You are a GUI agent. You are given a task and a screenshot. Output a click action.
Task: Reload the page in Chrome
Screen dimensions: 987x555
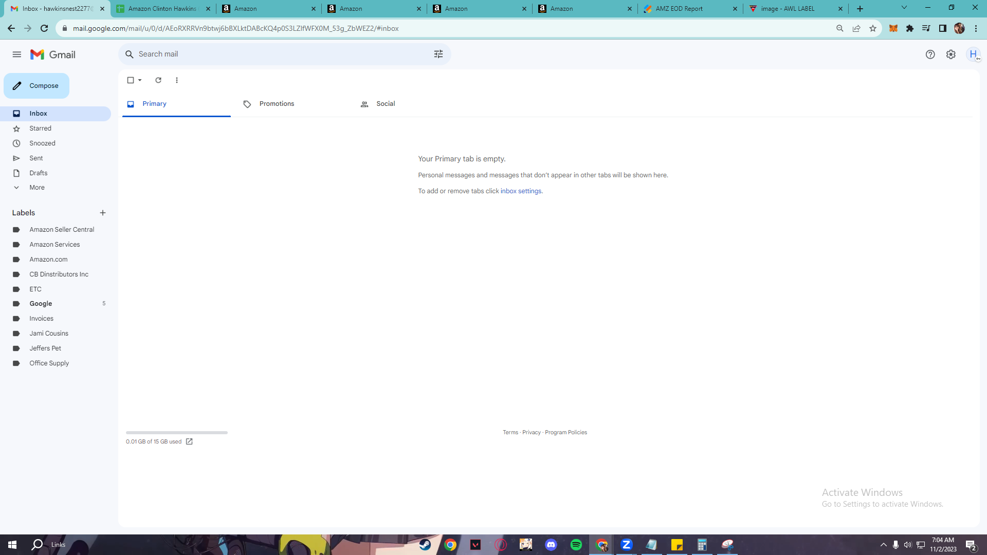tap(44, 28)
